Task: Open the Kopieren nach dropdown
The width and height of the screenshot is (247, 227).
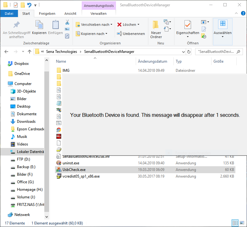Action: (92, 34)
